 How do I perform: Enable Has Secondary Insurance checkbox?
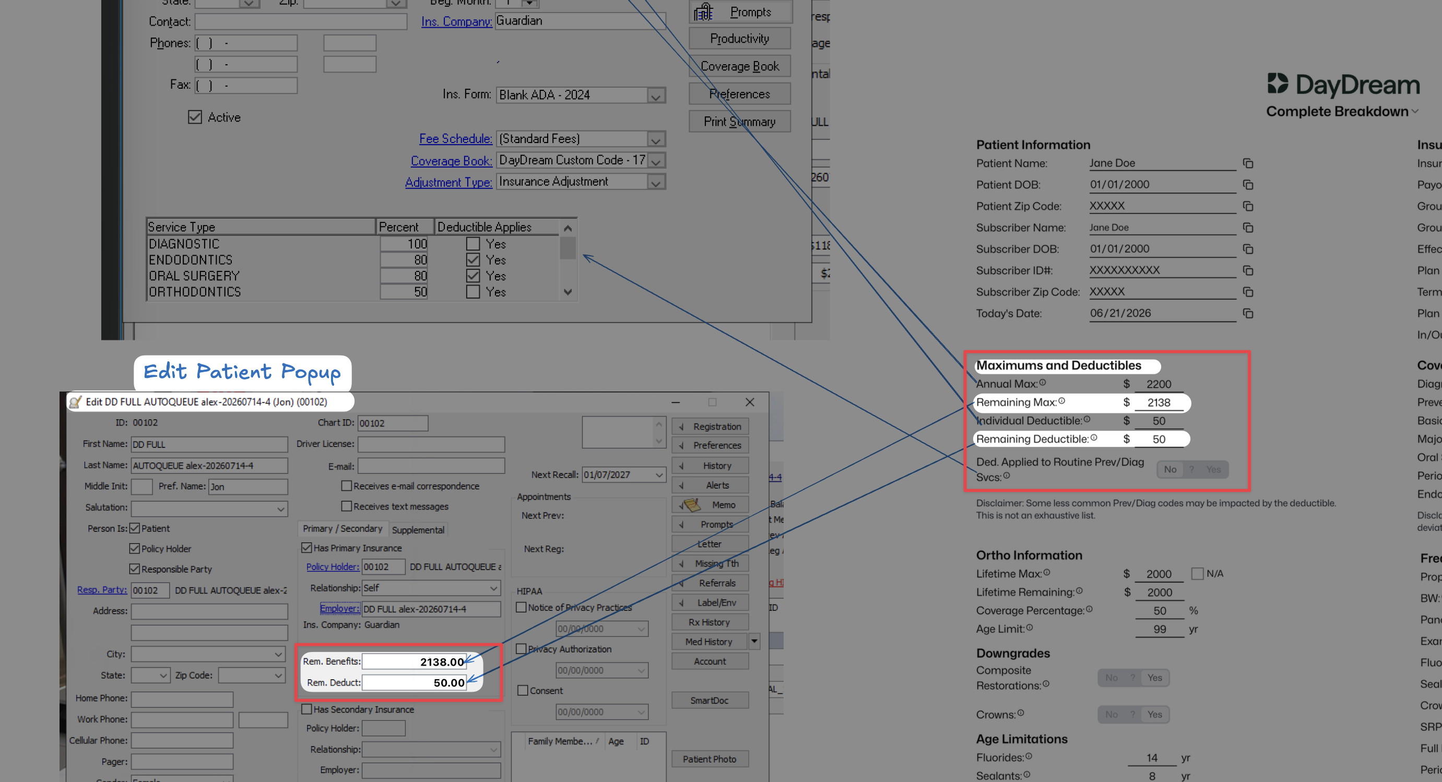tap(307, 709)
